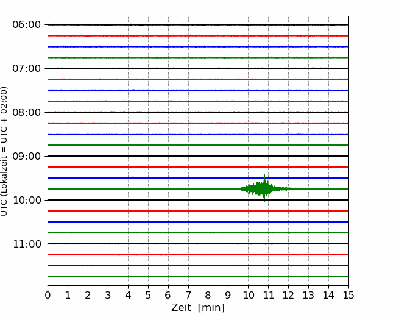Select the x-axis tick label 10

point(248,295)
